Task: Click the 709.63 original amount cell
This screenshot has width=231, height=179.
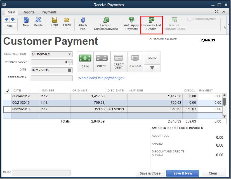Action: (x=88, y=103)
